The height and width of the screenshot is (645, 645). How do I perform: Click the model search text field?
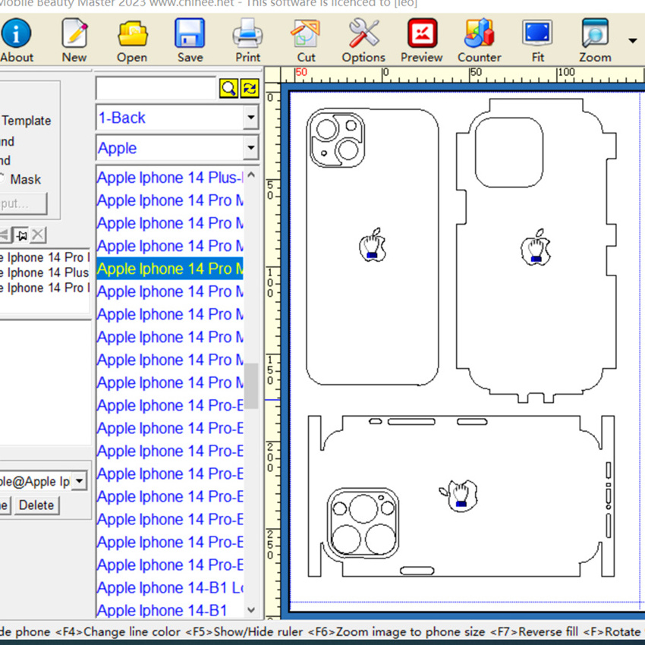click(156, 88)
